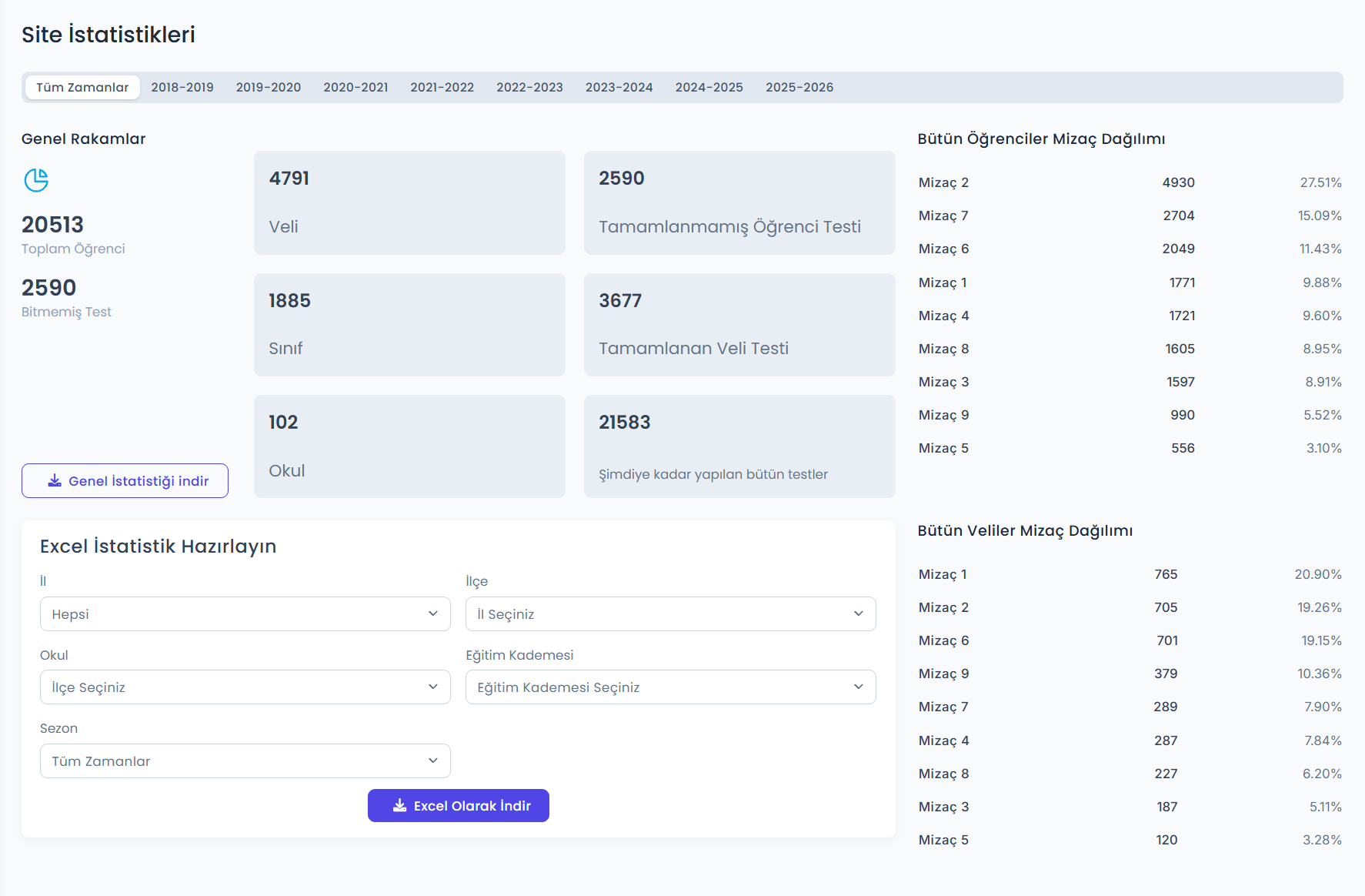The height and width of the screenshot is (896, 1365).
Task: Click Bütün Veliler Mizaç Dağılımı heading
Action: (x=1025, y=531)
